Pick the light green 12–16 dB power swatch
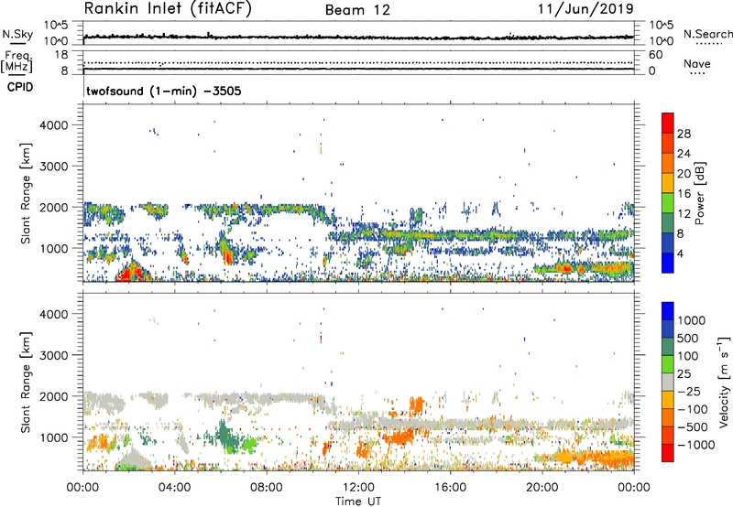 click(x=668, y=203)
